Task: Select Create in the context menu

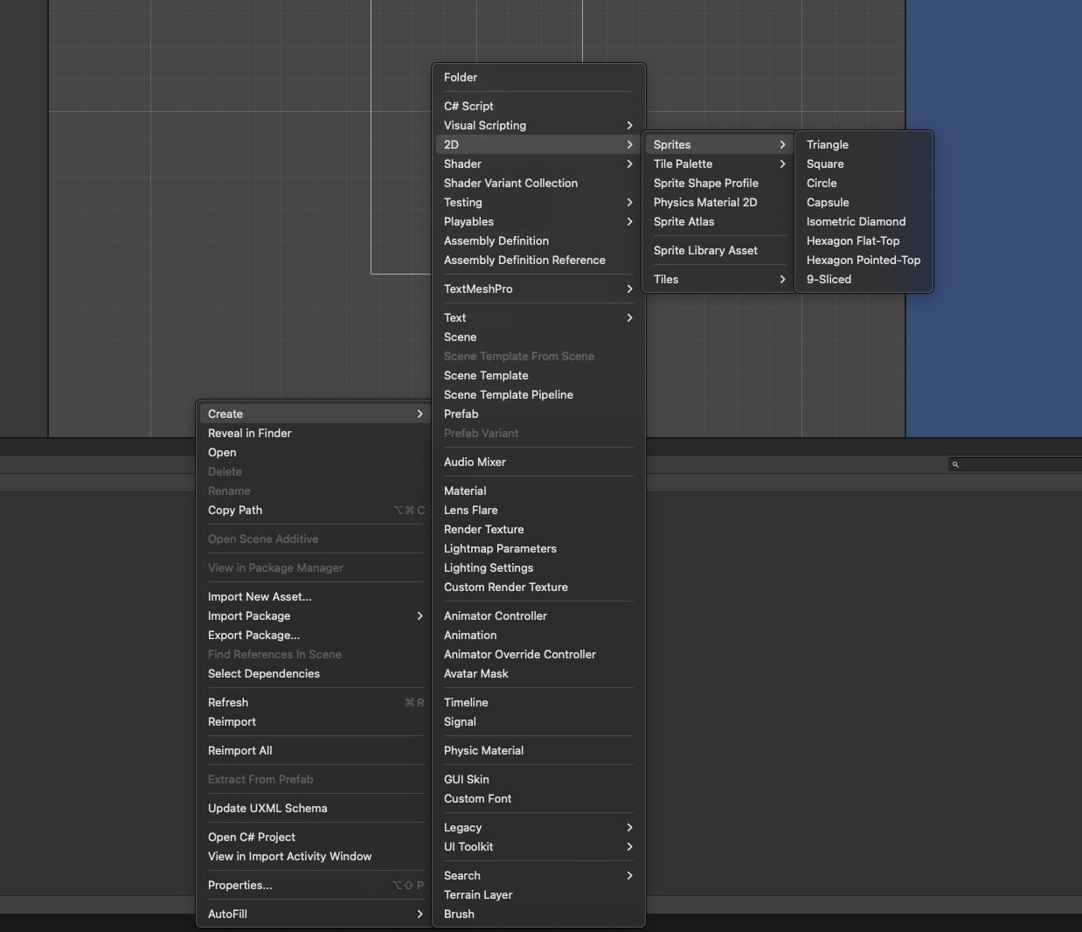Action: [316, 414]
